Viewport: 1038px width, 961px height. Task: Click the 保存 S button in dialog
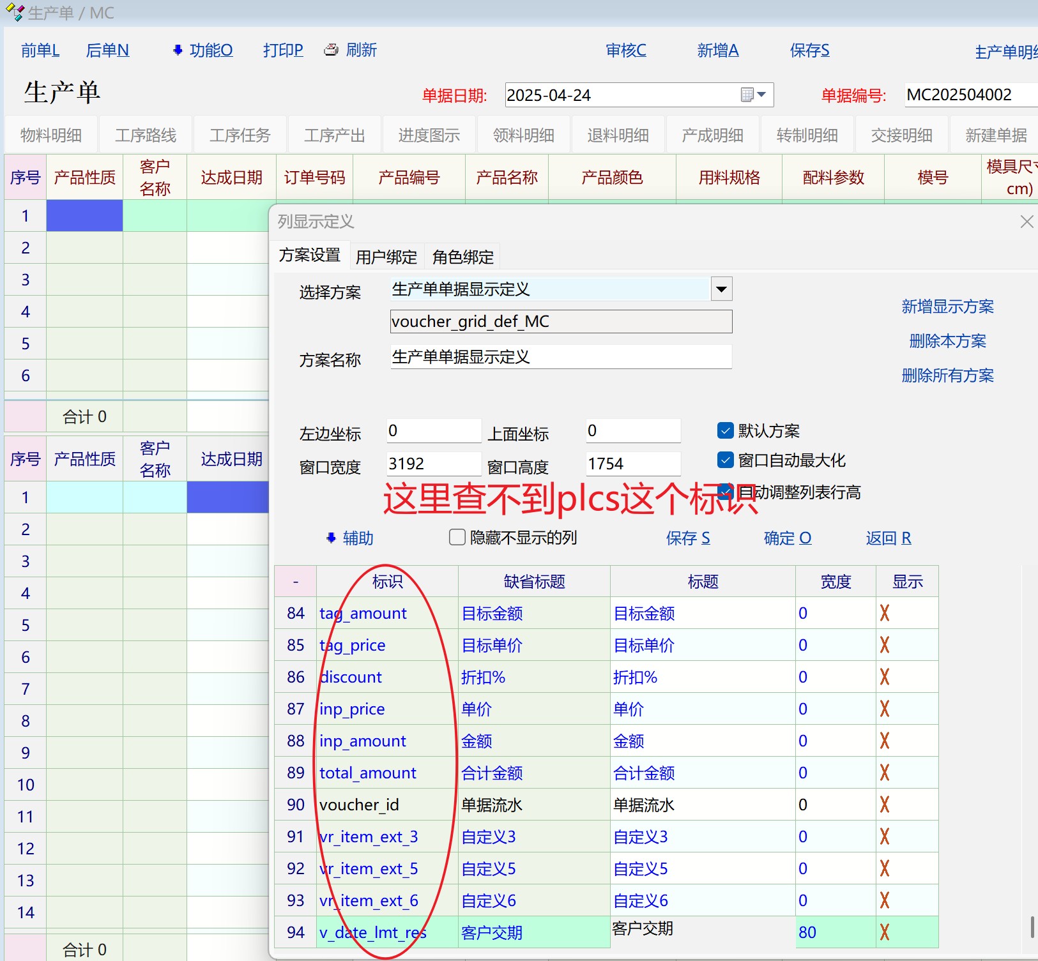tap(687, 538)
